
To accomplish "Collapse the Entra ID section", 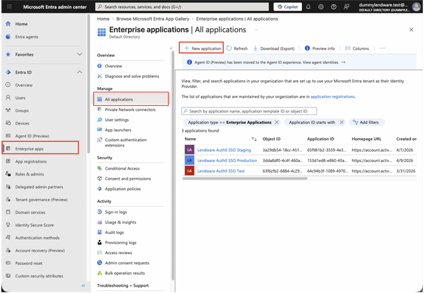I will 79,72.
